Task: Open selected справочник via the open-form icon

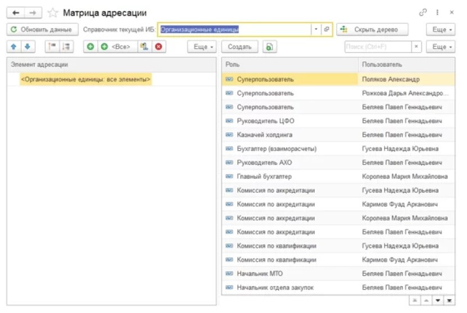Action: coord(327,29)
